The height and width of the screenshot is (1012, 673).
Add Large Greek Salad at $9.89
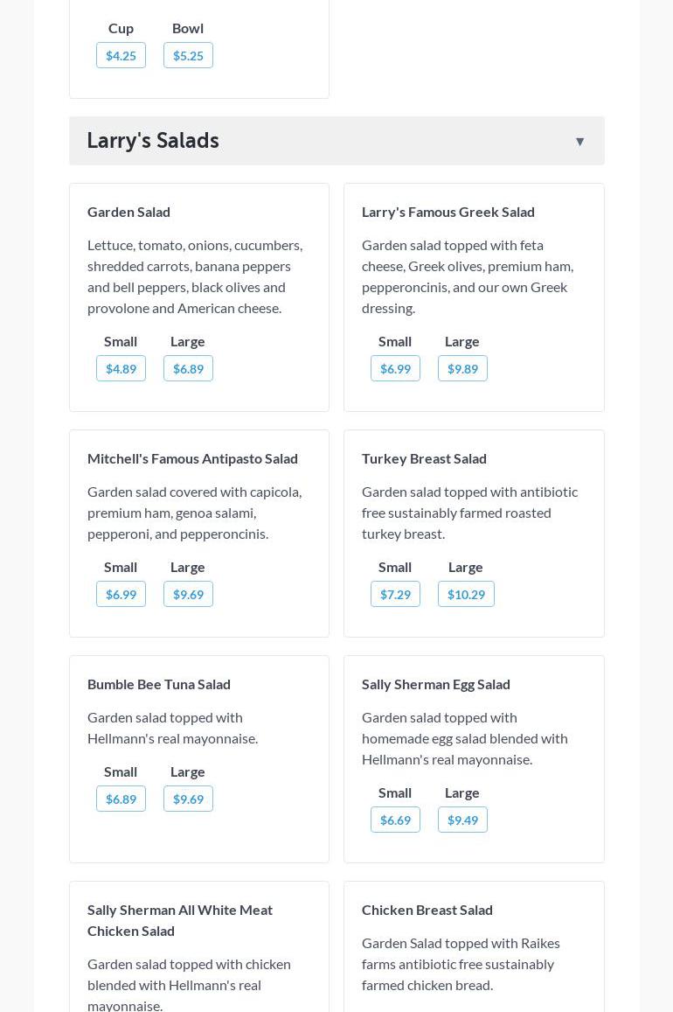[462, 369]
